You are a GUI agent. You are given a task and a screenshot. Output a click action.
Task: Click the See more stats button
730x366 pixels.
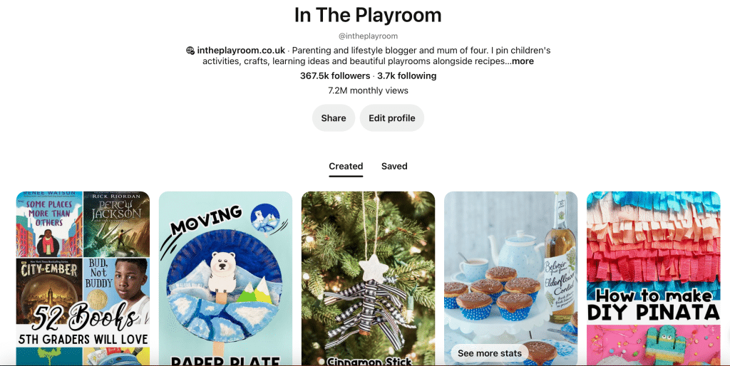489,353
